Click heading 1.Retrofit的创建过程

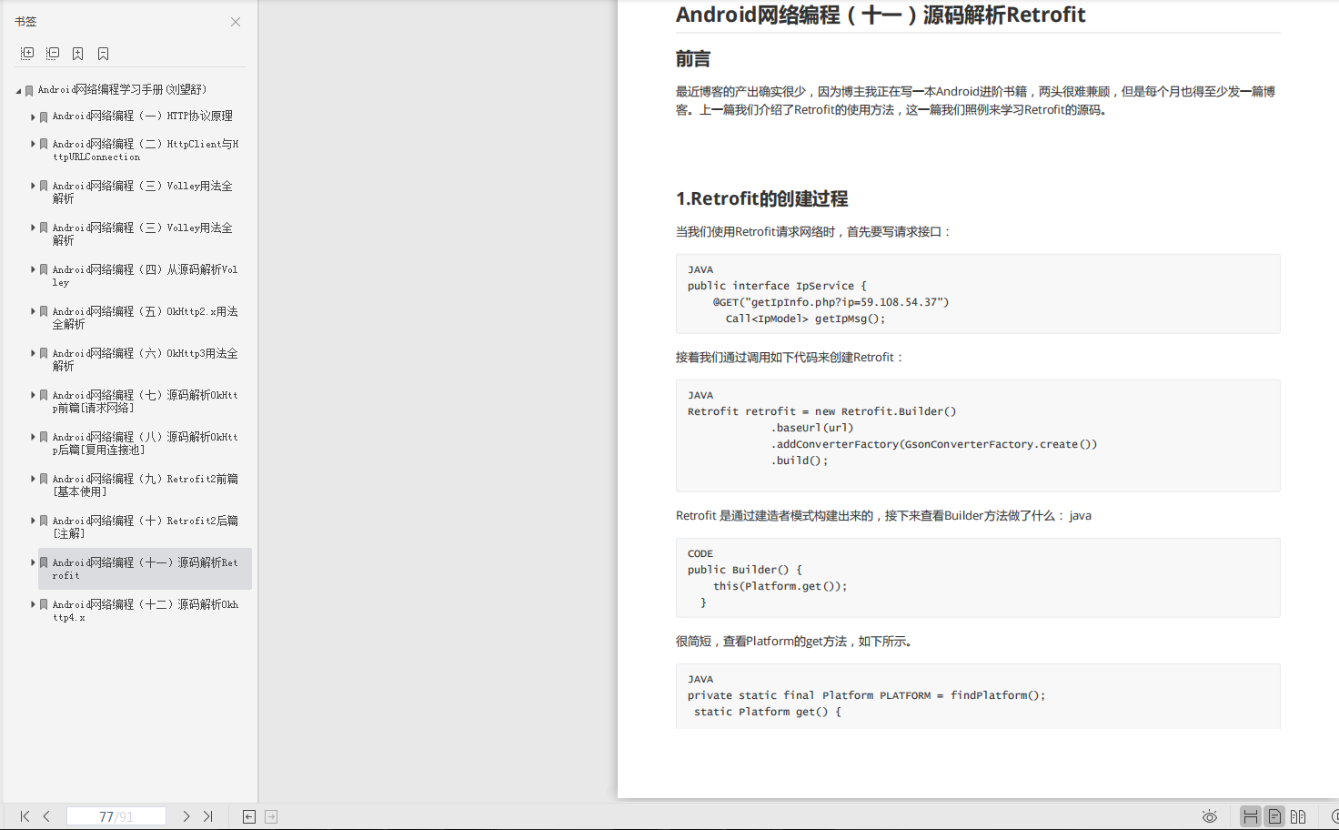pyautogui.click(x=762, y=198)
